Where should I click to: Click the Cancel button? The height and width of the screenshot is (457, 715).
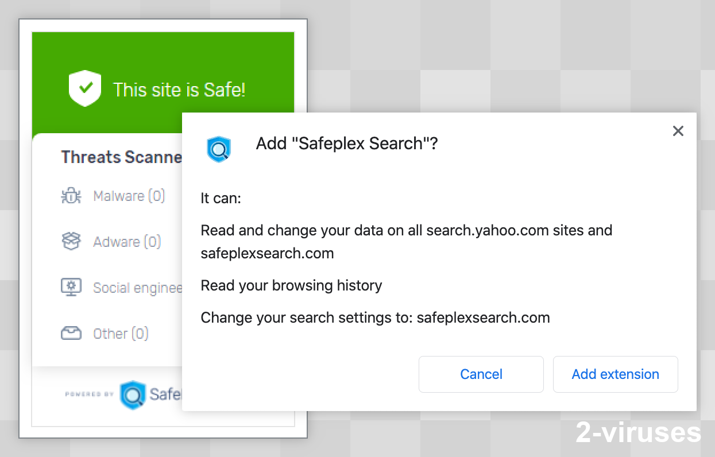[x=481, y=374]
